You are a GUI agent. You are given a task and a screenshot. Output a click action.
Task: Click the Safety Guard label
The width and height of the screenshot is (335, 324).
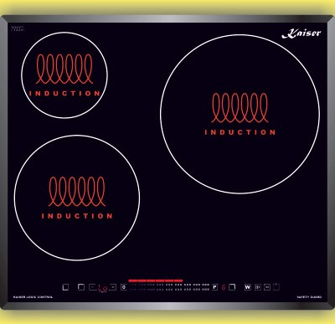click(309, 297)
